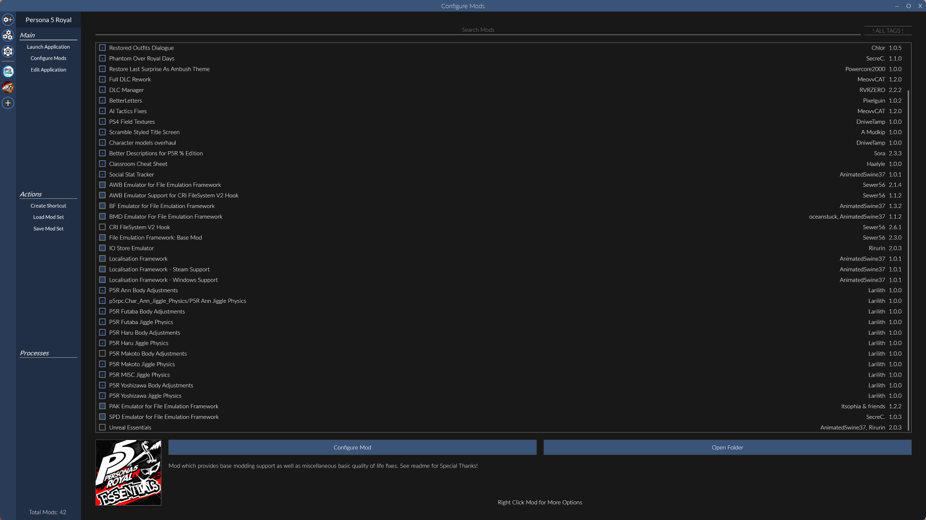Image resolution: width=926 pixels, height=520 pixels.
Task: Select the Persona 3 application icon
Action: 8,71
